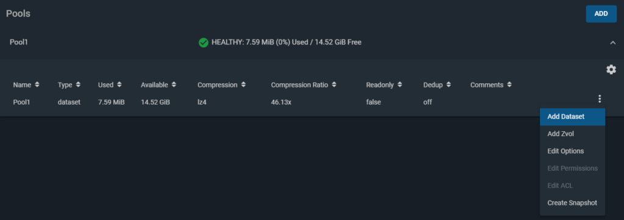Screen dimensions: 624x220
Task: Sort by Name column arrows
Action: [x=37, y=84]
